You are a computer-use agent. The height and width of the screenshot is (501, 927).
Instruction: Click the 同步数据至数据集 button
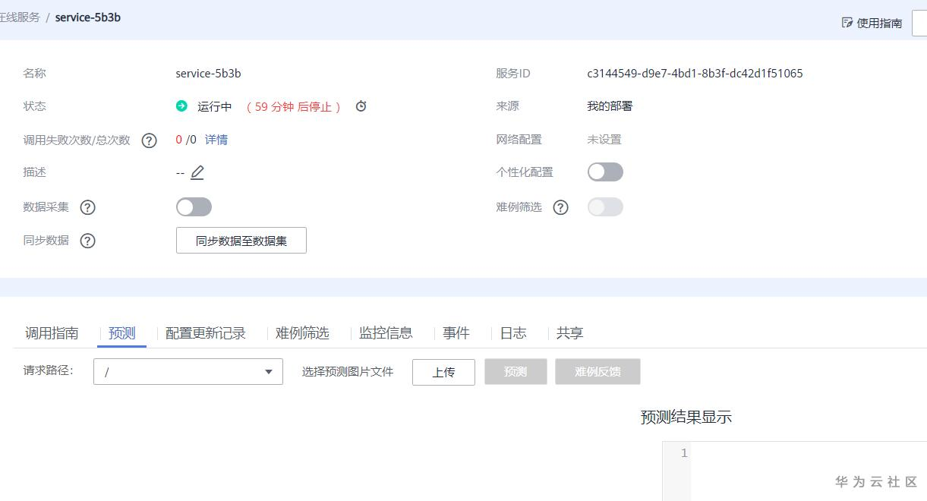pos(241,240)
